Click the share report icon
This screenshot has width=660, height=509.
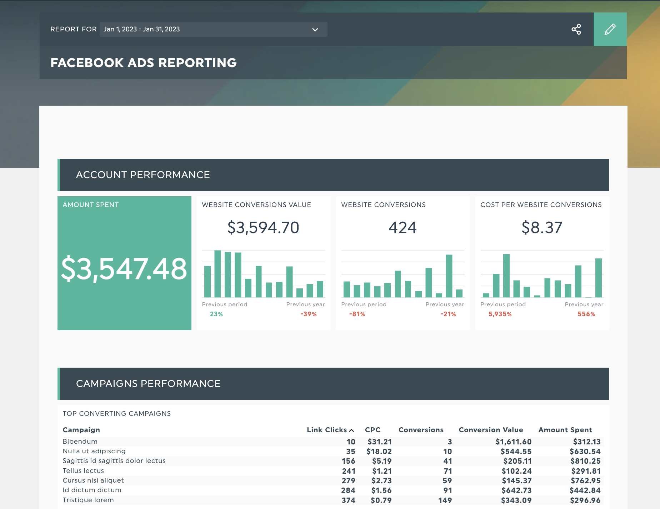[576, 29]
